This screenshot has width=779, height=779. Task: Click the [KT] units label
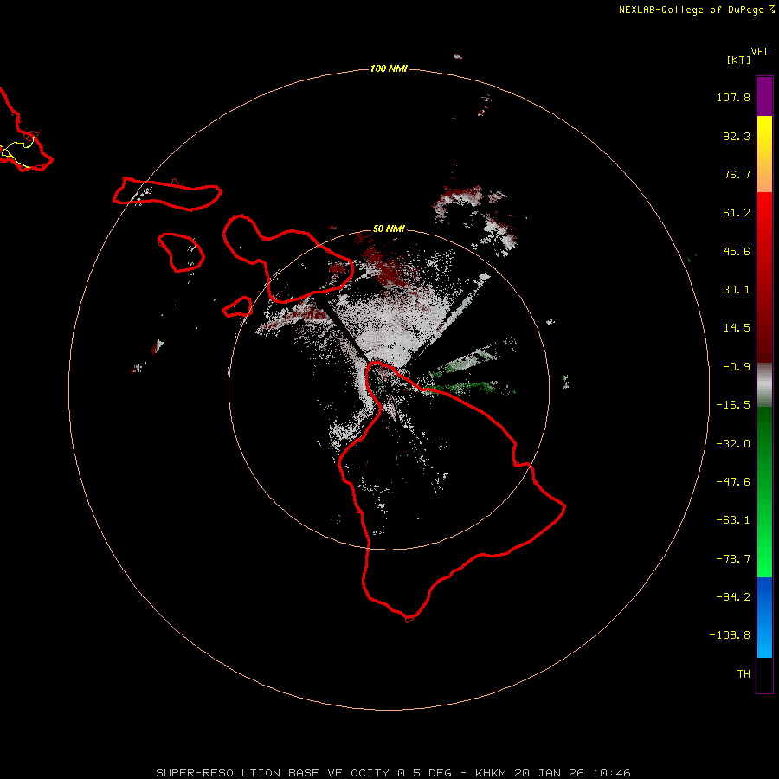coord(738,60)
